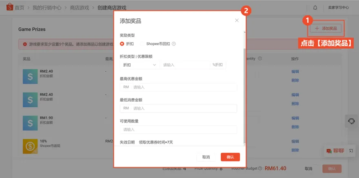
Task: Click the second RM2.40 prize thumbnail
Action: pos(30,100)
